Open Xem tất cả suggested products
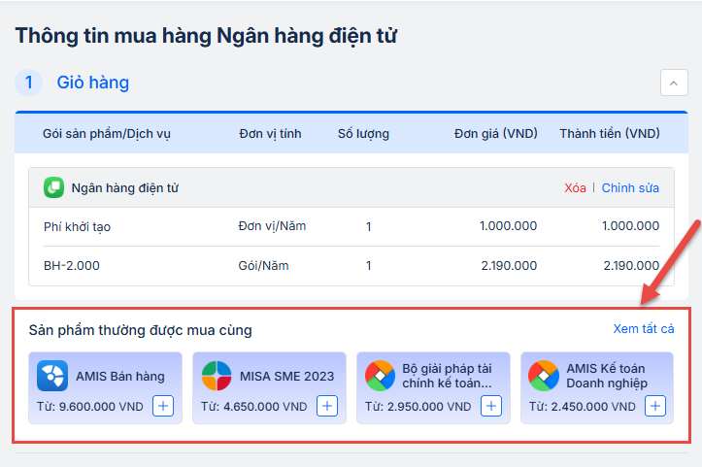Screen dimensions: 702x467 (x=643, y=329)
